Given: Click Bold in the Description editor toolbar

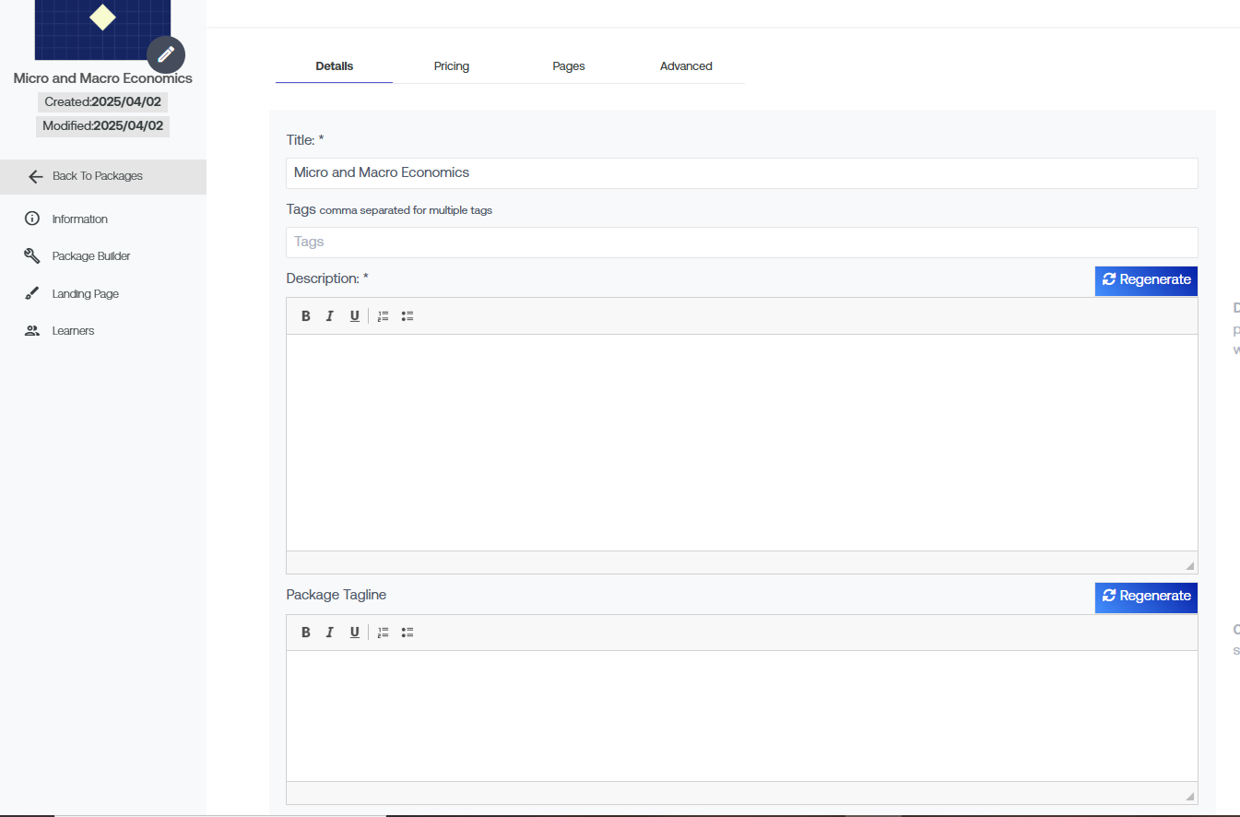Looking at the screenshot, I should coord(306,316).
